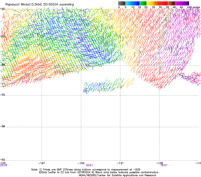Click the legend label '10'
This screenshot has width=201, height=177.
point(133,7)
